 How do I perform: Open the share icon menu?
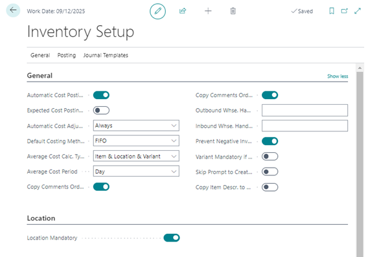click(x=183, y=11)
